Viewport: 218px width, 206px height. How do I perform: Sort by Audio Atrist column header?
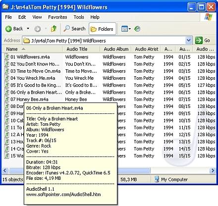146,49
